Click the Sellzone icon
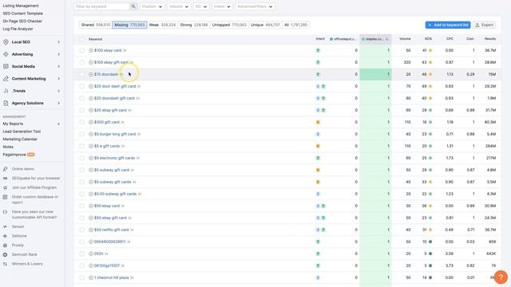511x287 pixels. pyautogui.click(x=6, y=236)
